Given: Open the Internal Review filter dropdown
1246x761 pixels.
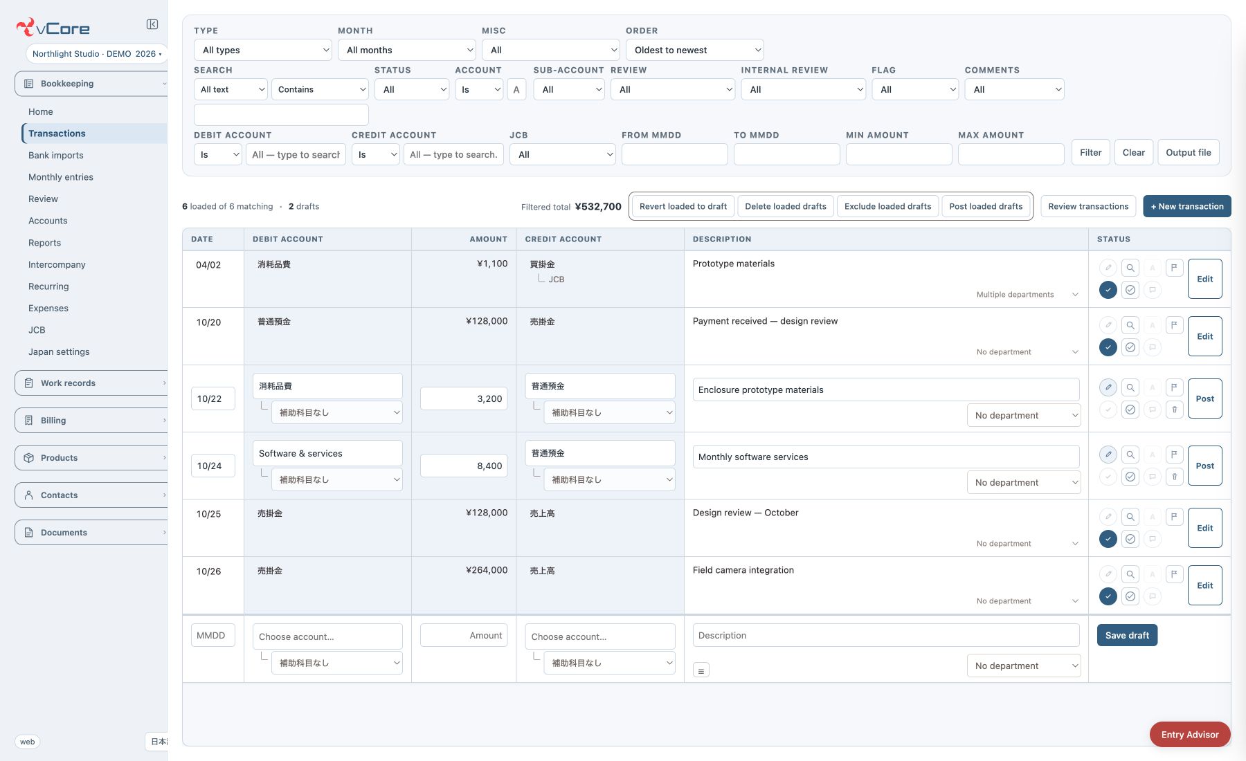Looking at the screenshot, I should tap(804, 89).
